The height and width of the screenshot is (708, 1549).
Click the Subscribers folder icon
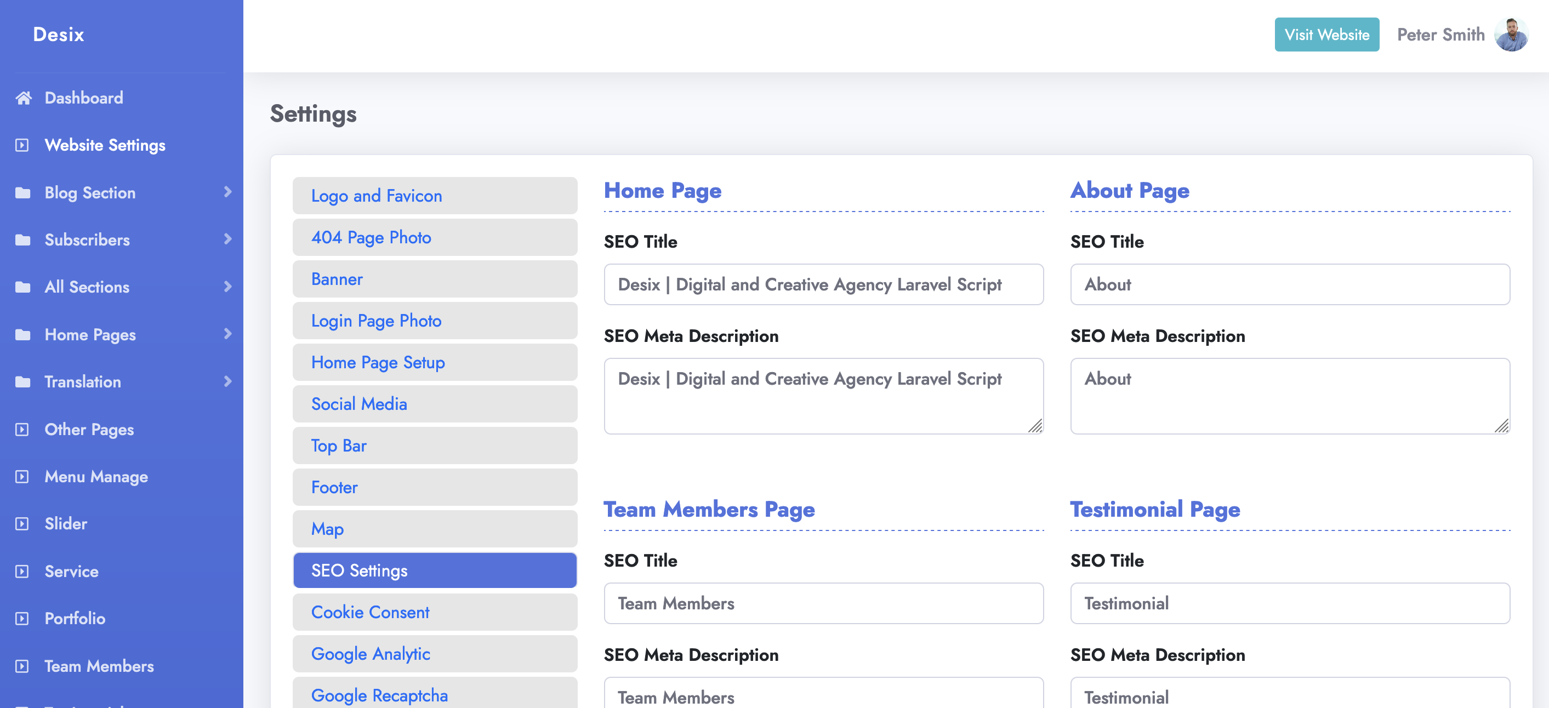[23, 239]
